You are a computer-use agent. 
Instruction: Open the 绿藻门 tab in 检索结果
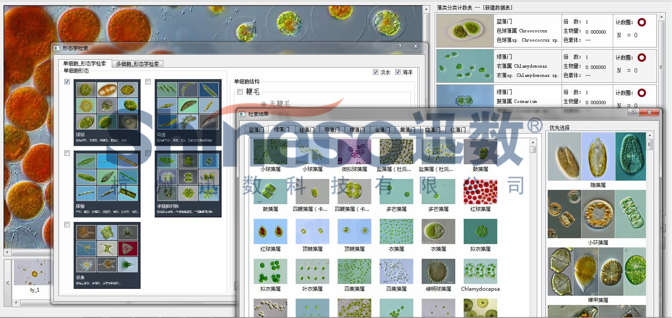coord(282,129)
